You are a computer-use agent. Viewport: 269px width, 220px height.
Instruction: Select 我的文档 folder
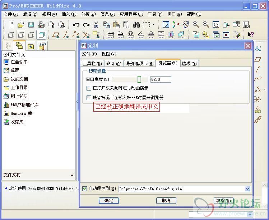click(15, 79)
